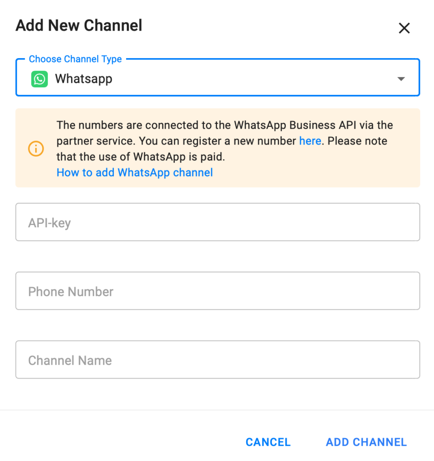Click the green WhatsApp logo icon
Viewport: 434px width, 461px height.
[40, 79]
